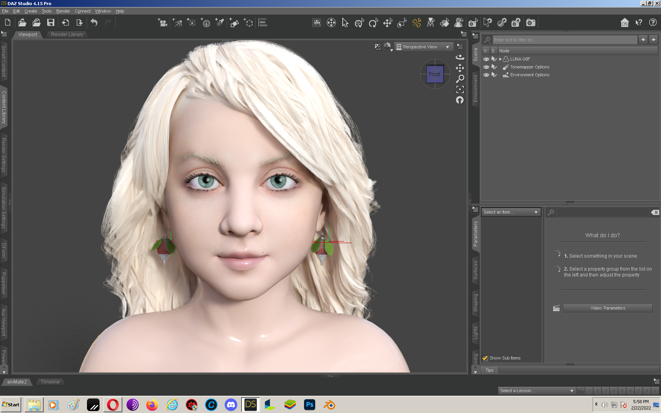661x413 pixels.
Task: Expand the LUNA G8F tree node
Action: coord(500,59)
